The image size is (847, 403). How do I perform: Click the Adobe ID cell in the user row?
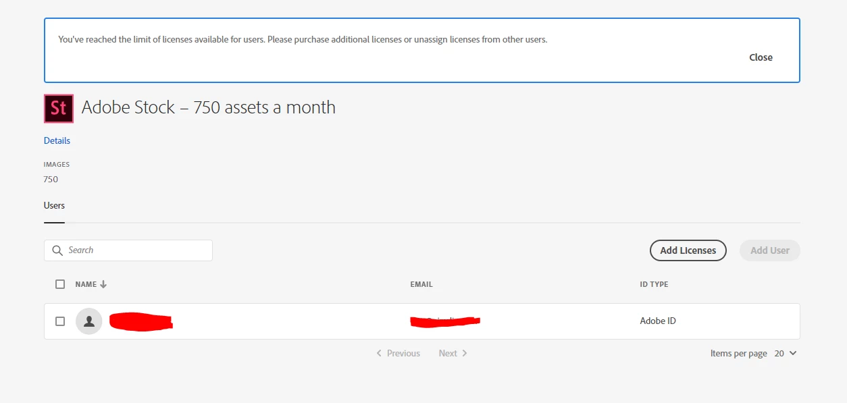[658, 321]
